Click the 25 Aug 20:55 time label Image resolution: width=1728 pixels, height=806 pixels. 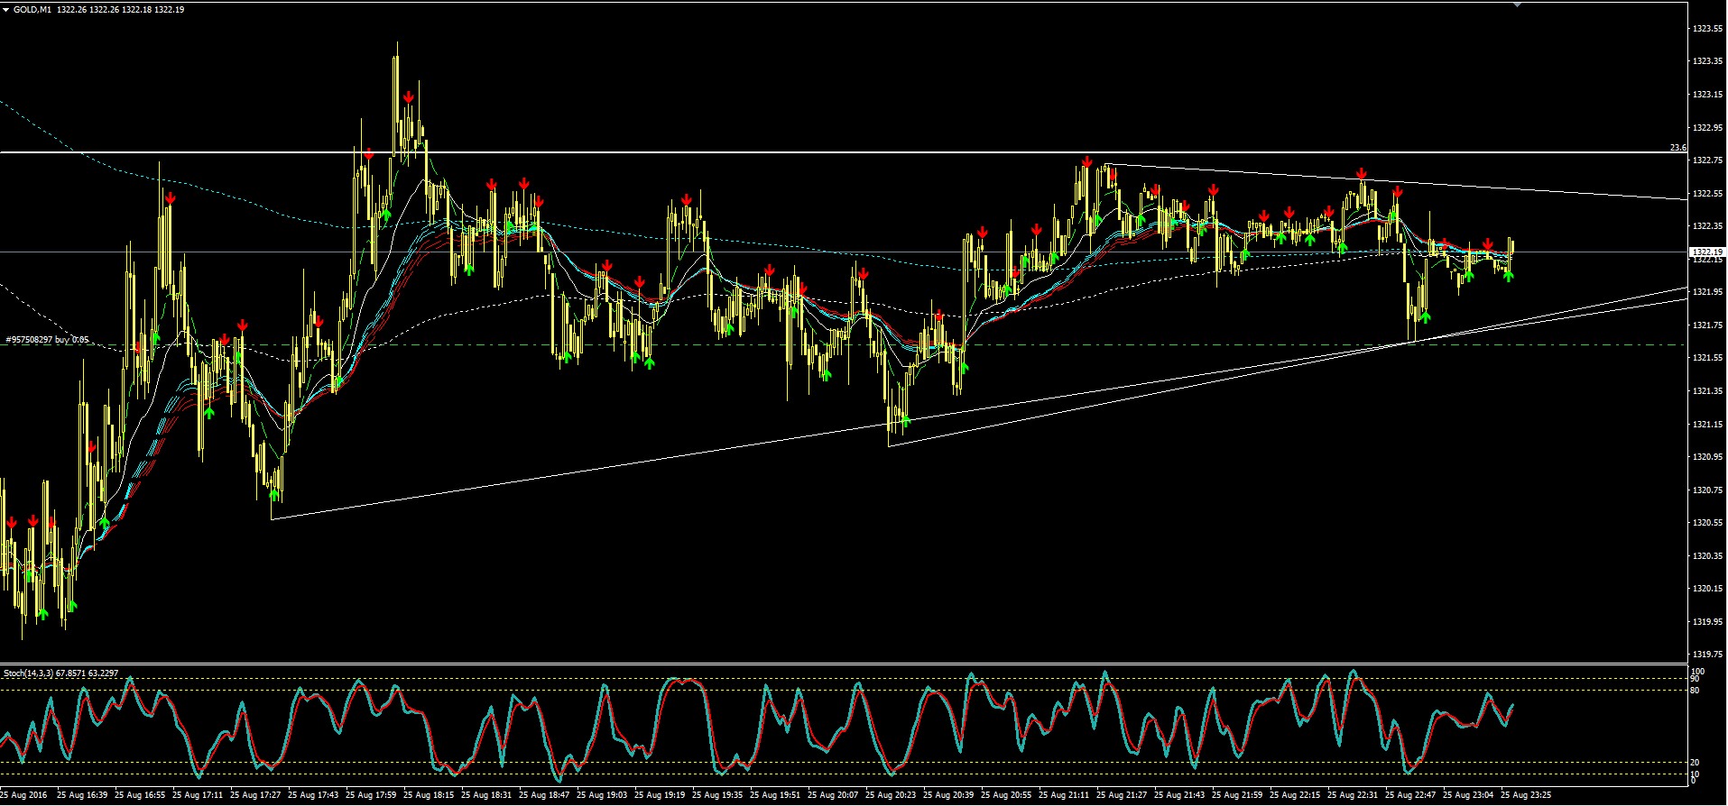(x=1006, y=795)
